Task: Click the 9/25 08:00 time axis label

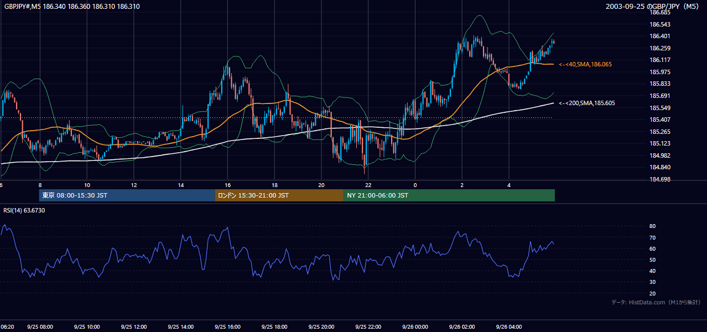Action: (40, 327)
